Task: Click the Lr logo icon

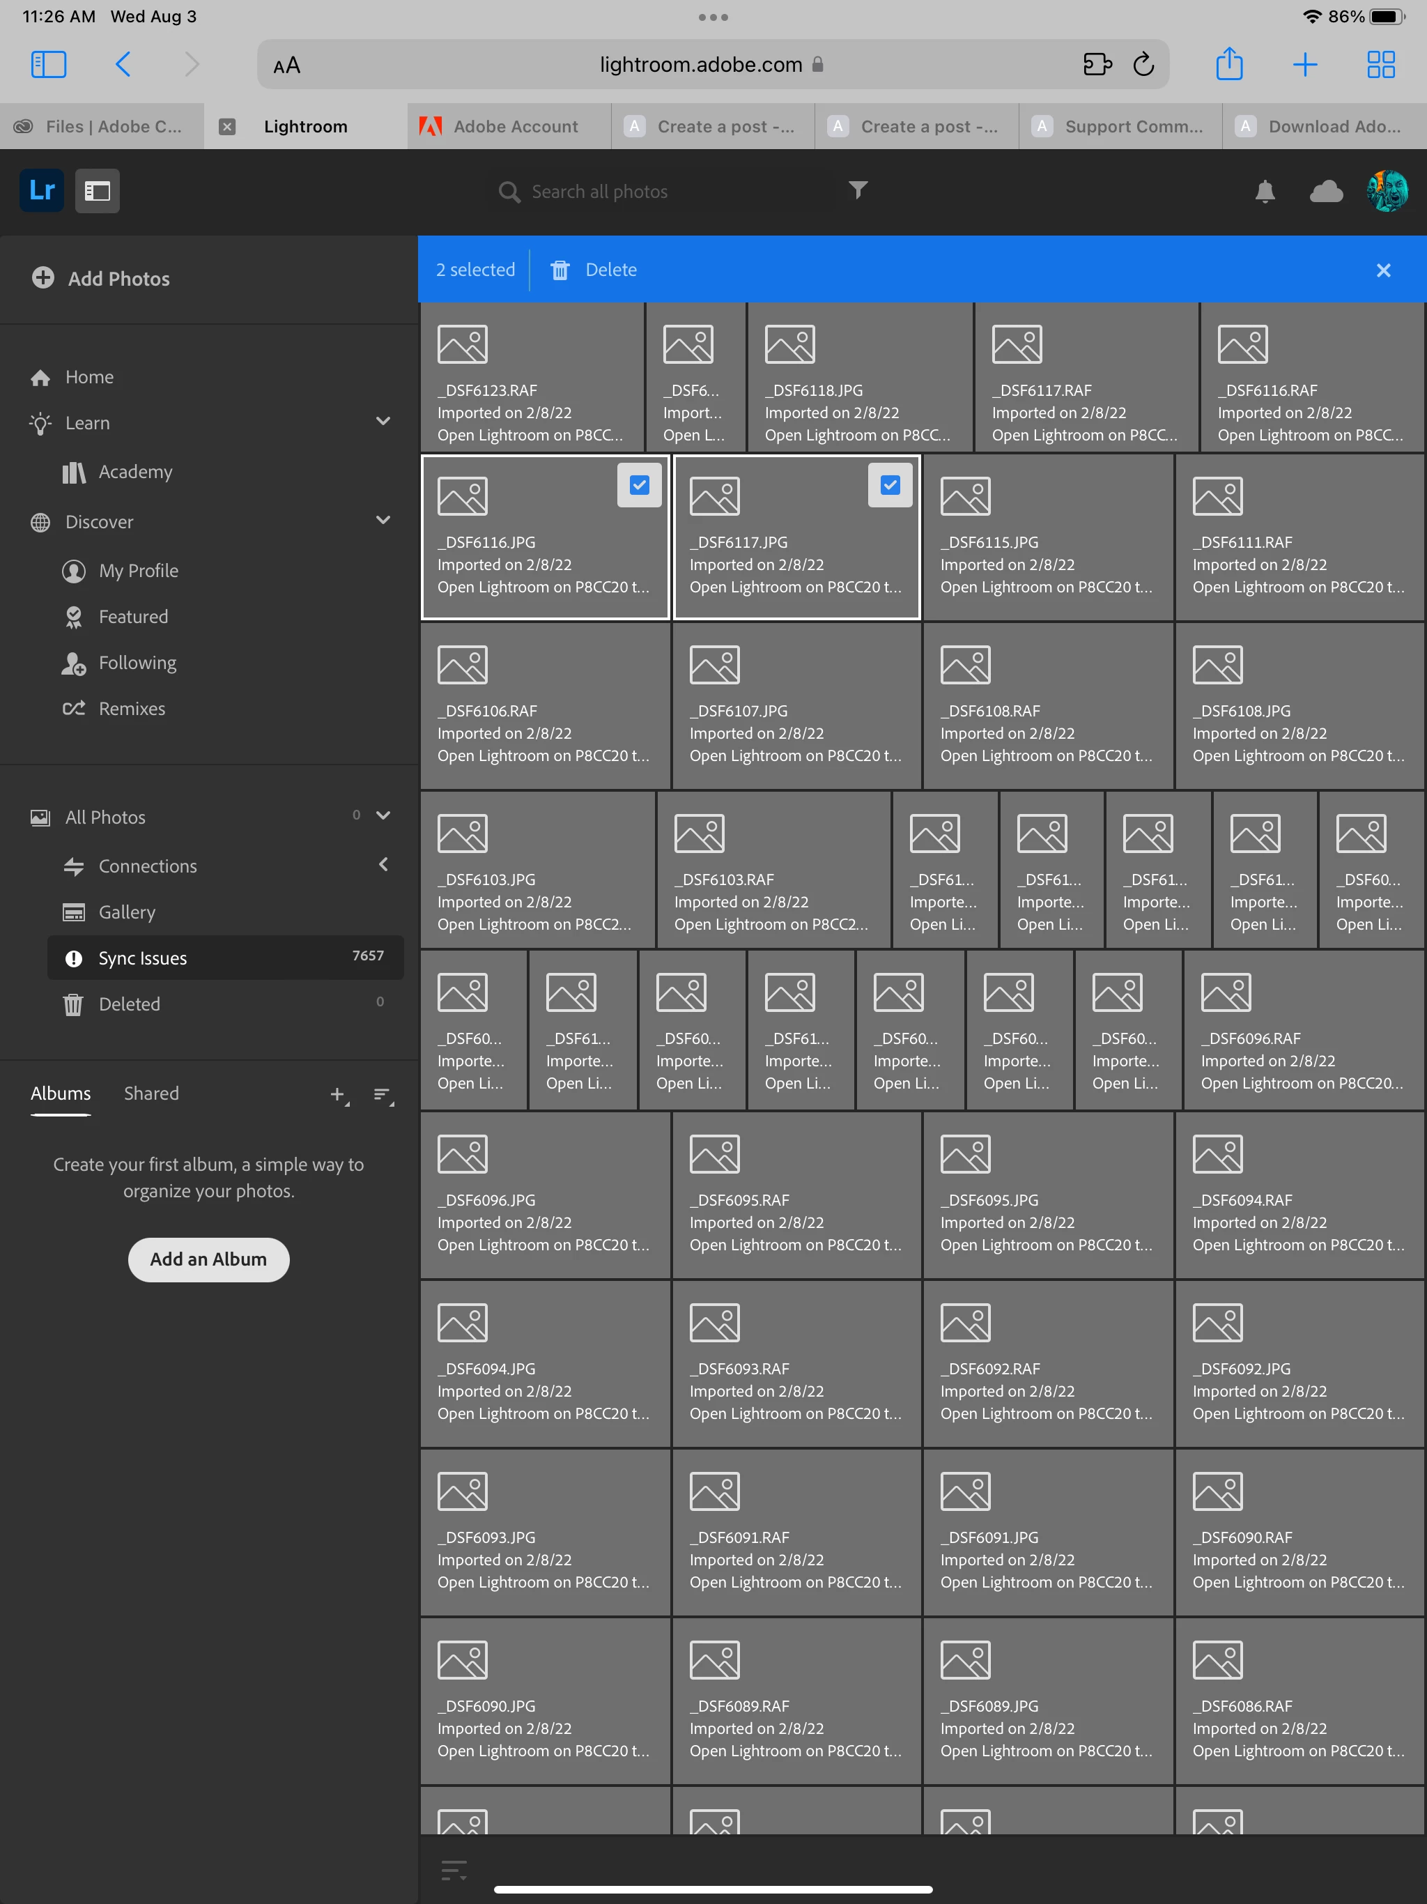Action: 41,191
